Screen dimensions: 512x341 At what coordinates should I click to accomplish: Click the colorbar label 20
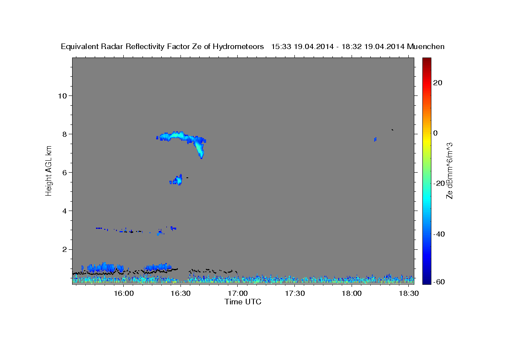pos(438,83)
